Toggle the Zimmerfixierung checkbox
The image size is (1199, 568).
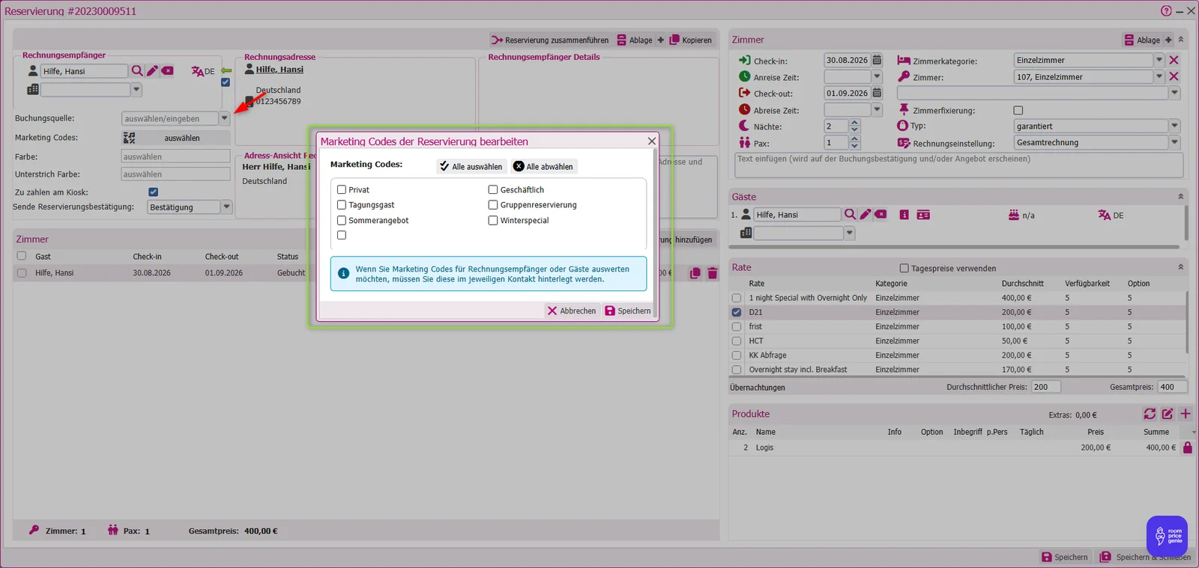pos(1018,111)
